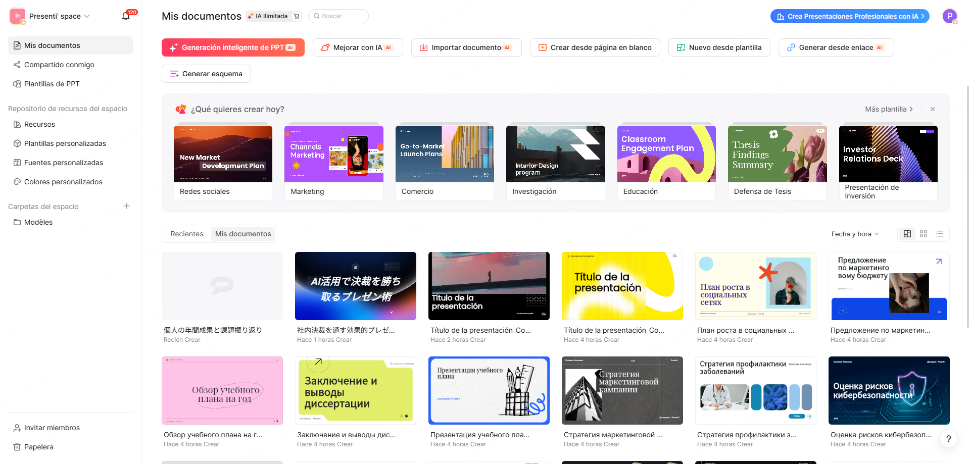Open Más plantilla link
970x464 pixels.
889,109
